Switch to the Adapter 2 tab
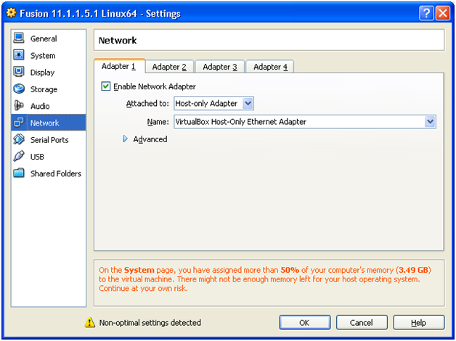The height and width of the screenshot is (341, 456). tap(169, 67)
